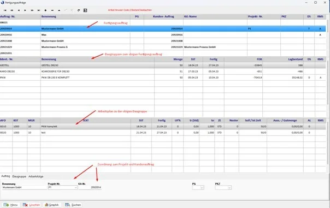This screenshot has width=330, height=208.
Task: Click the Auss./Gutmenge column header
Action: coord(285,121)
